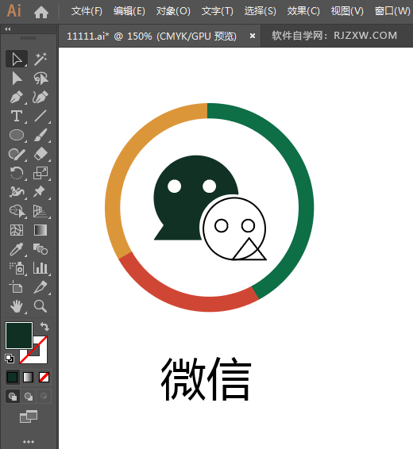Select the Type tool
Image resolution: width=413 pixels, height=449 pixels.
pyautogui.click(x=17, y=117)
